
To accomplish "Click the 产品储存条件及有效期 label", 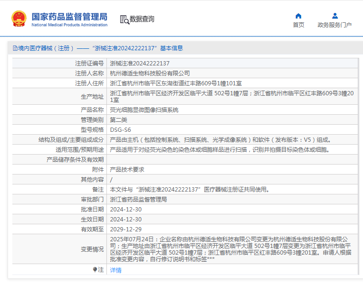I will click(75, 159).
